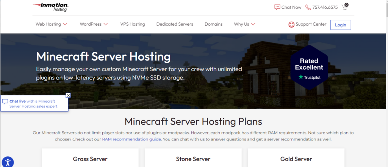Click the phone handset icon

point(308,7)
